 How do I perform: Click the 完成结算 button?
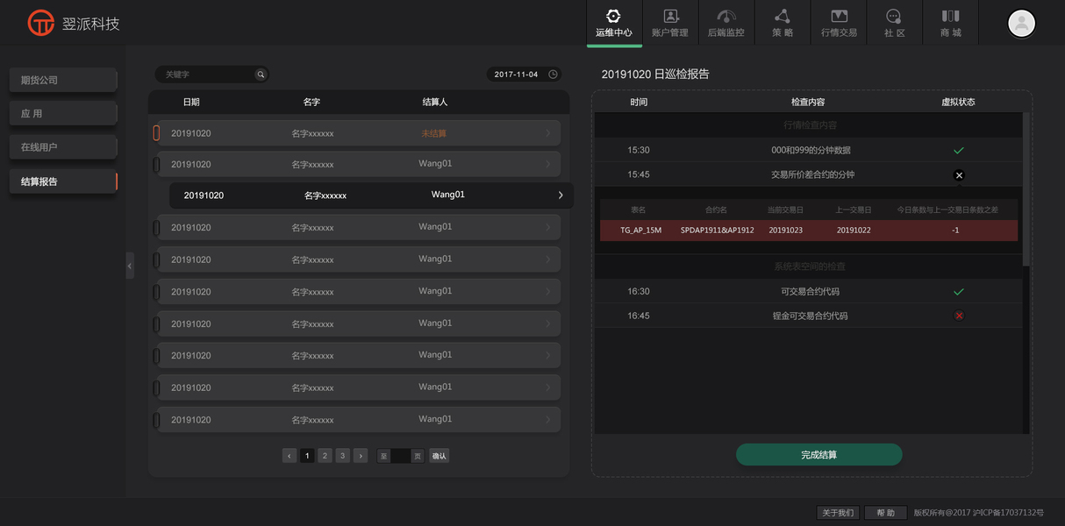click(x=818, y=455)
